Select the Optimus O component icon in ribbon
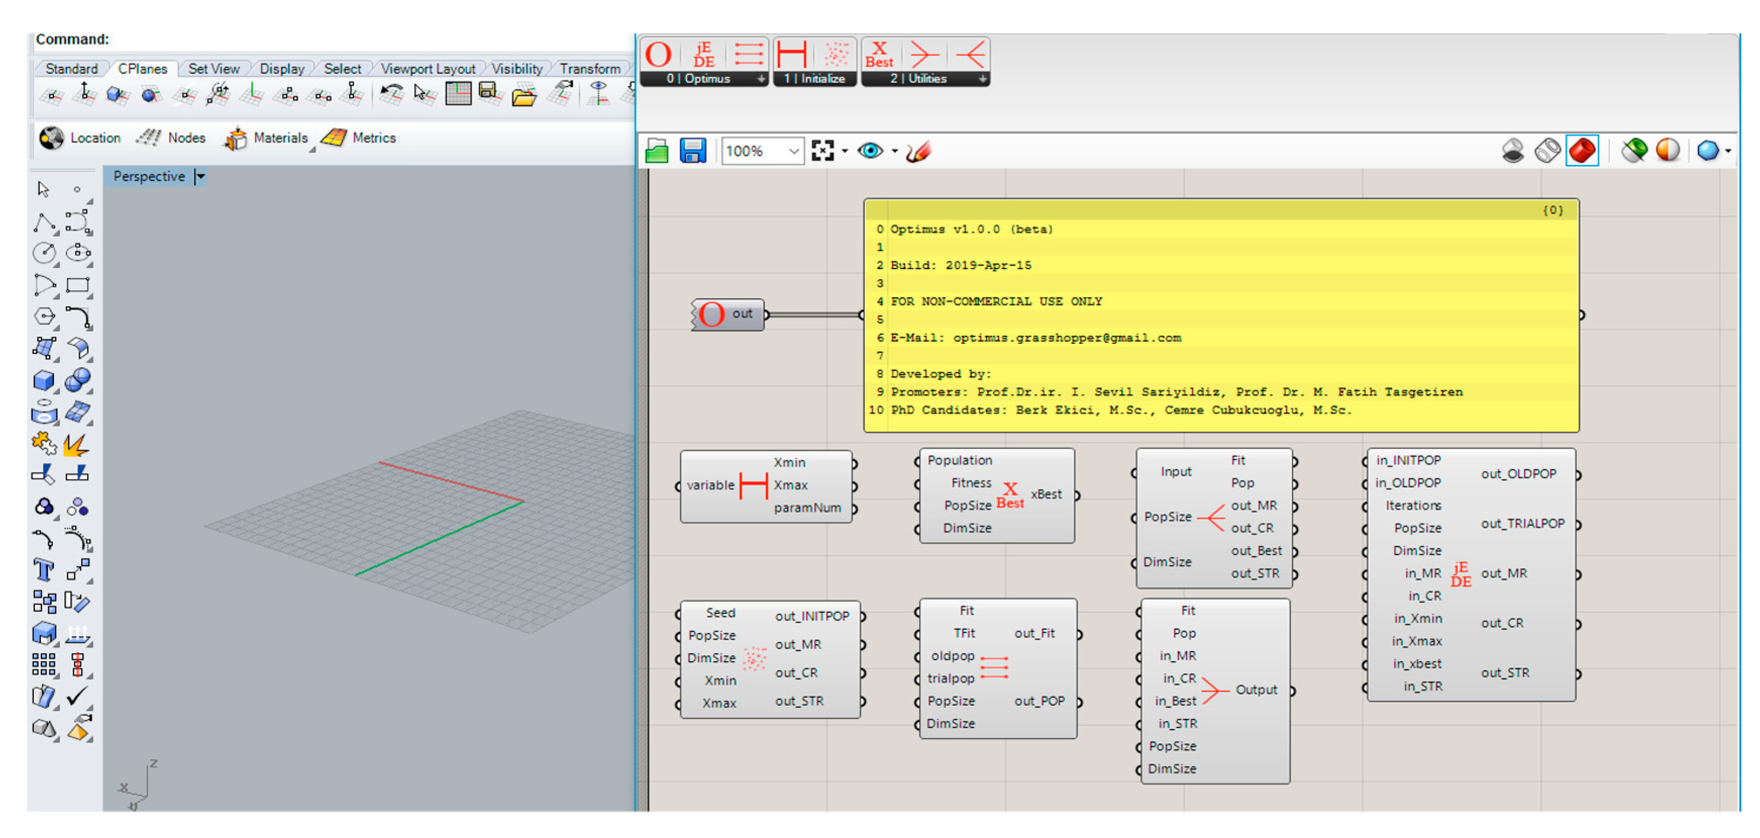The width and height of the screenshot is (1760, 838). pyautogui.click(x=659, y=54)
